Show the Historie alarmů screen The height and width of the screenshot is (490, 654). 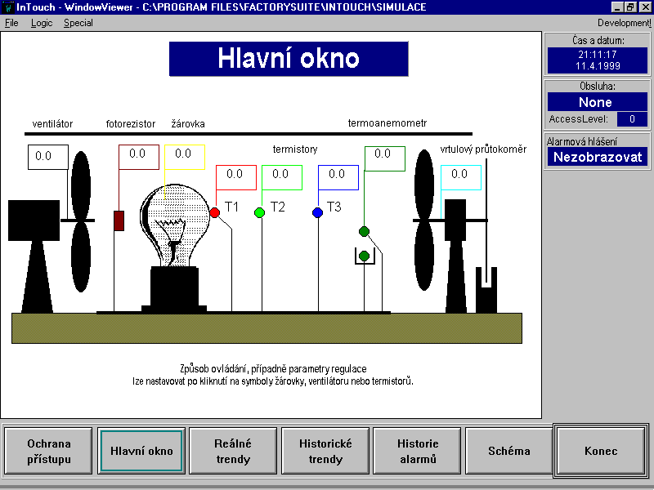418,451
